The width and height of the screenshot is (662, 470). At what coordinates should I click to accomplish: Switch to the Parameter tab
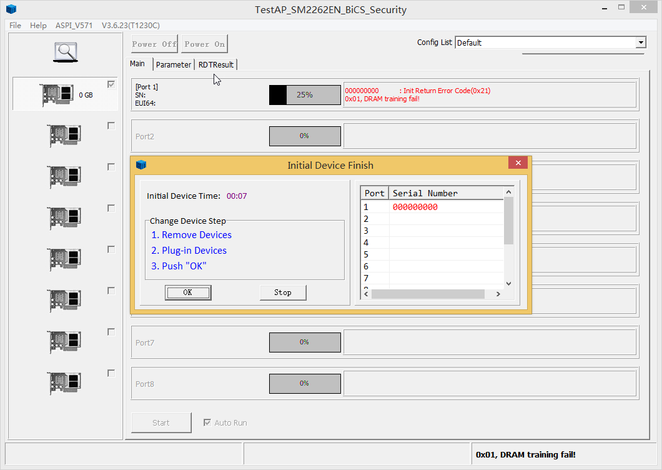coord(174,64)
